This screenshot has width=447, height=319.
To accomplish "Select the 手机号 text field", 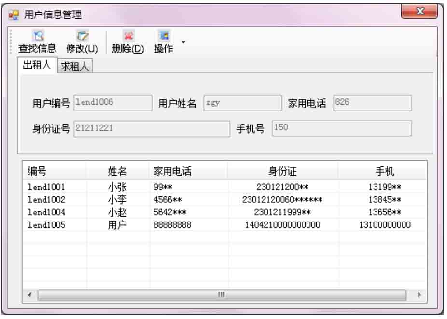I will click(x=342, y=128).
